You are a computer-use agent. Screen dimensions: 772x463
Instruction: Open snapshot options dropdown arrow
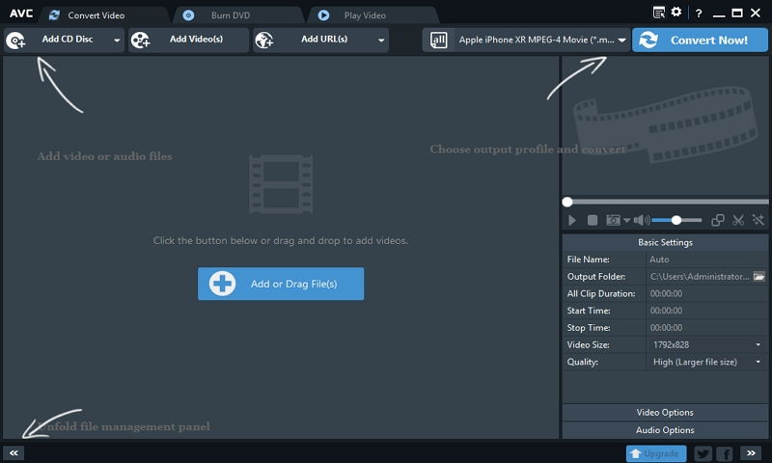click(626, 221)
